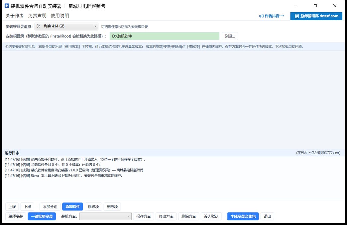Image resolution: width=347 pixels, height=225 pixels.
Task: Click the 安装根目录 path field D:\装机软件
Action: 165,36
